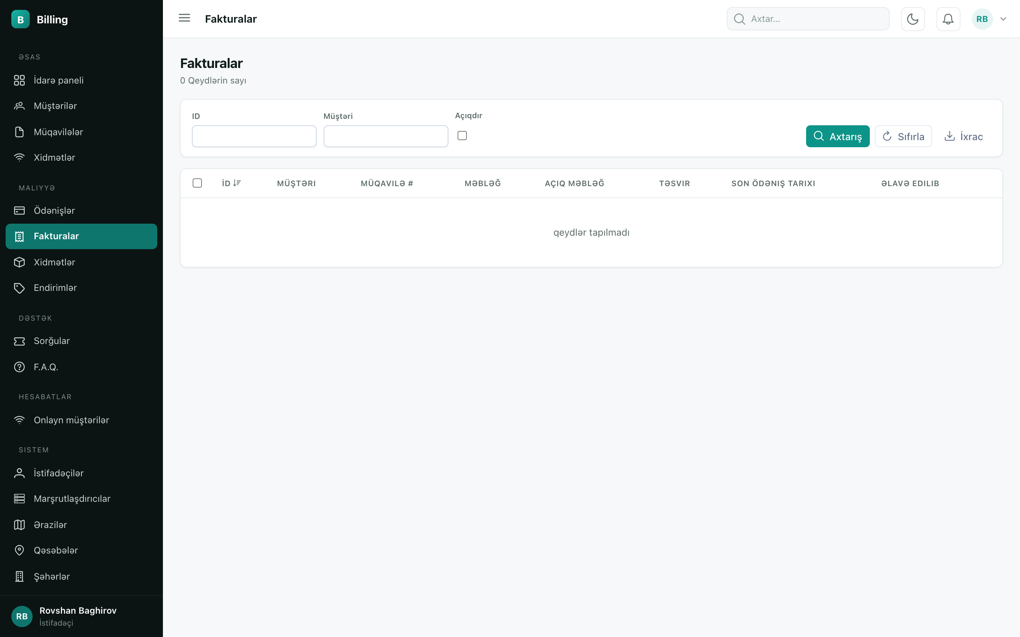Screen dimensions: 1020x637
Task: Open İdarə paneli menu item
Action: coord(81,80)
